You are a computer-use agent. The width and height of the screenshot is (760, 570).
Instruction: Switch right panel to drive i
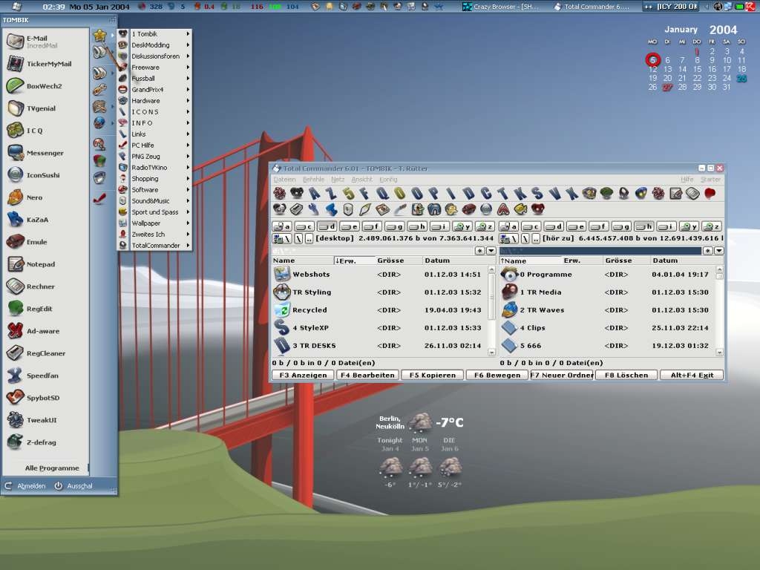pos(666,226)
